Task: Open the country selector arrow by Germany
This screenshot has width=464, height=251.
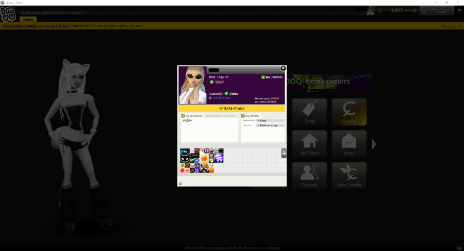Action: 263,77
